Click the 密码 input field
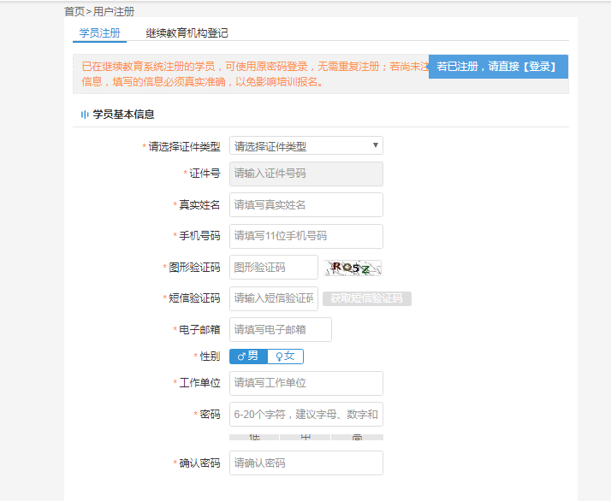This screenshot has height=501, width=611. (305, 415)
